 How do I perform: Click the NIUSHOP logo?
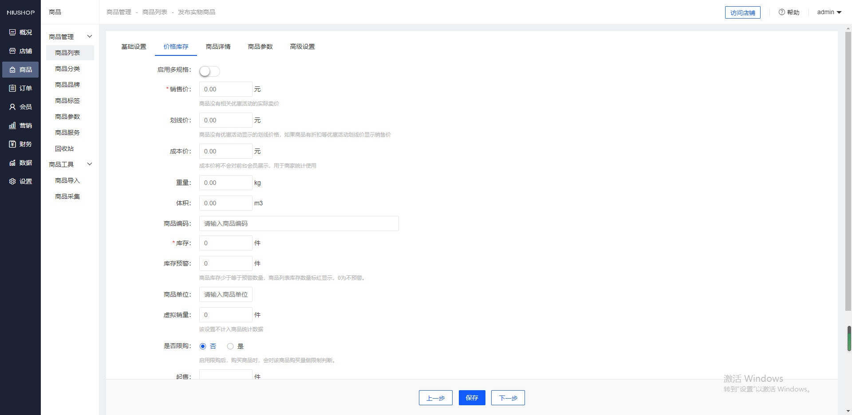20,12
